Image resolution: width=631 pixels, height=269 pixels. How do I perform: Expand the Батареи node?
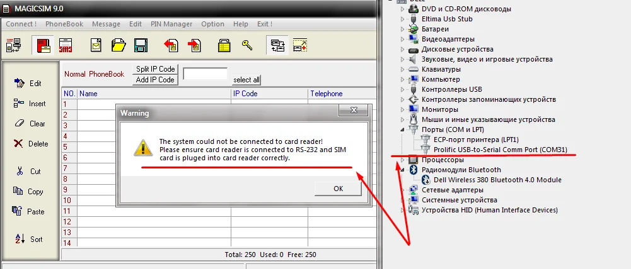click(x=402, y=29)
